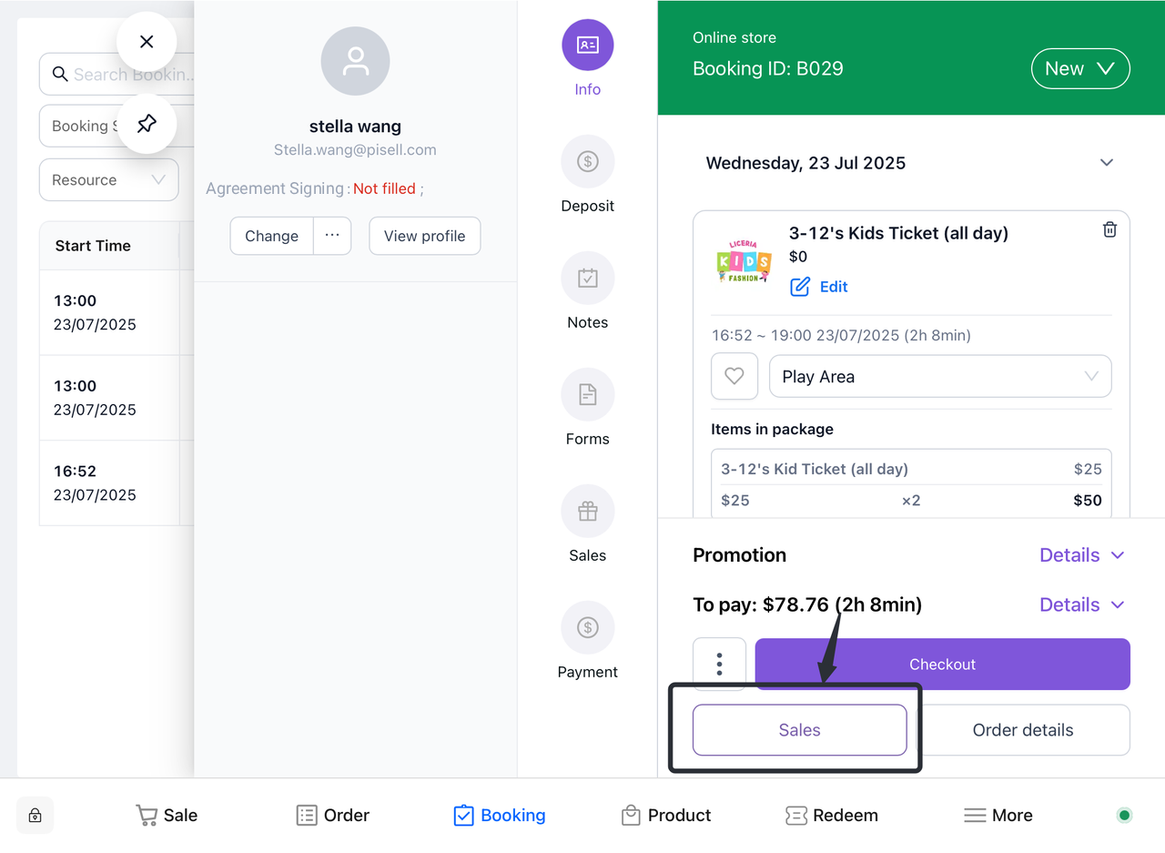Open the Payment dollar icon
1165x853 pixels.
(587, 628)
